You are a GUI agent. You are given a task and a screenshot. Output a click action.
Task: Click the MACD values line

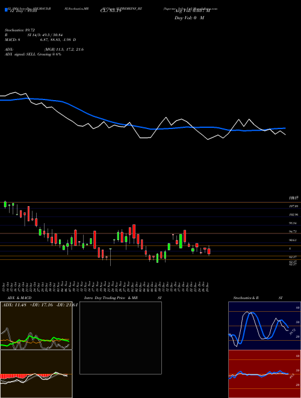pyautogui.click(x=40, y=40)
